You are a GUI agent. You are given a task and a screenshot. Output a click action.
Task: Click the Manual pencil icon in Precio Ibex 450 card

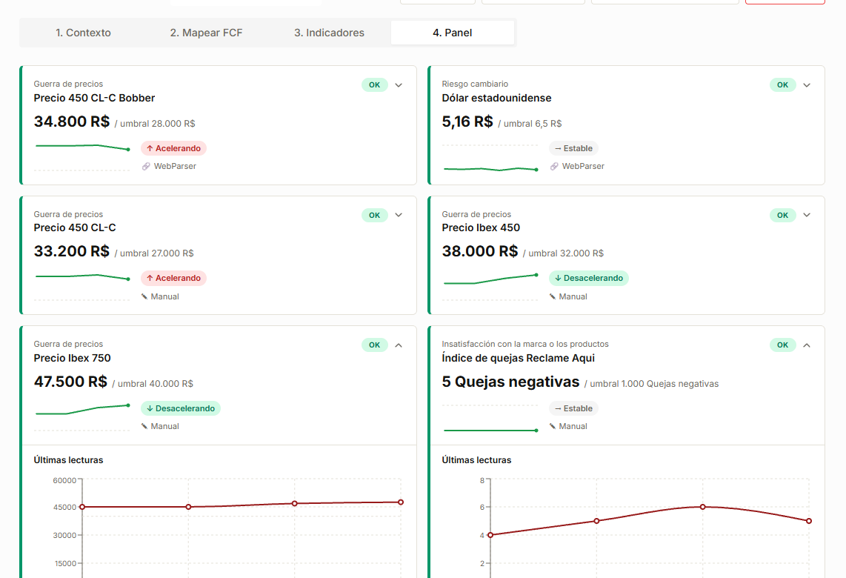[x=553, y=296]
